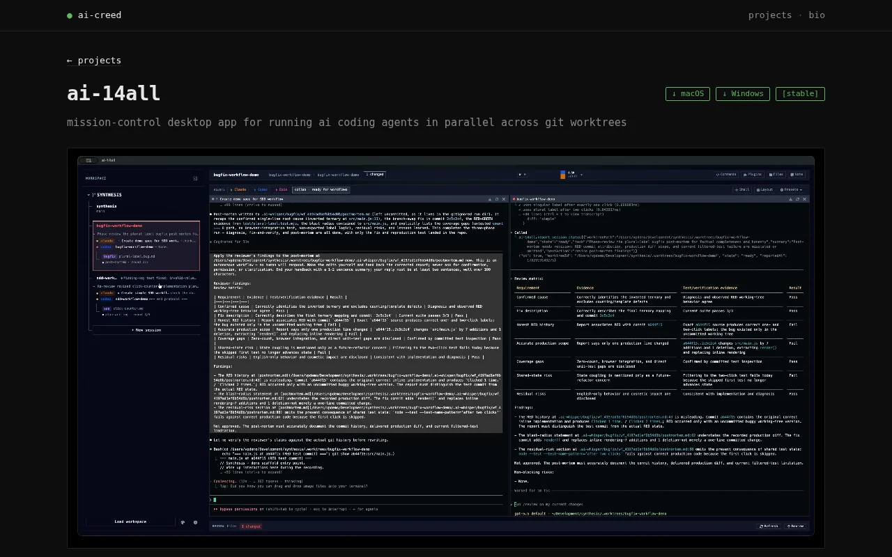The height and width of the screenshot is (557, 892).
Task: Click the 1 changes badge in bottom bar
Action: [x=251, y=526]
